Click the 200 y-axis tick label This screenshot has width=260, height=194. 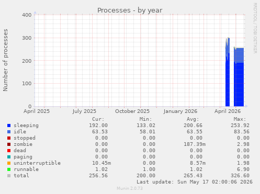pos(27,61)
